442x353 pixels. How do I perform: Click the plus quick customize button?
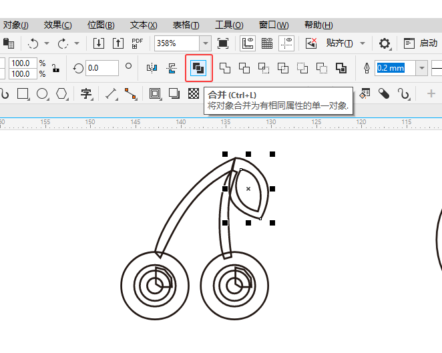[431, 93]
